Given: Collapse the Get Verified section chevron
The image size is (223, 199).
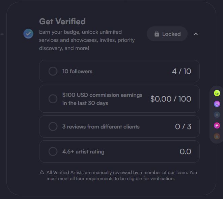Looking at the screenshot, I should pos(196,34).
